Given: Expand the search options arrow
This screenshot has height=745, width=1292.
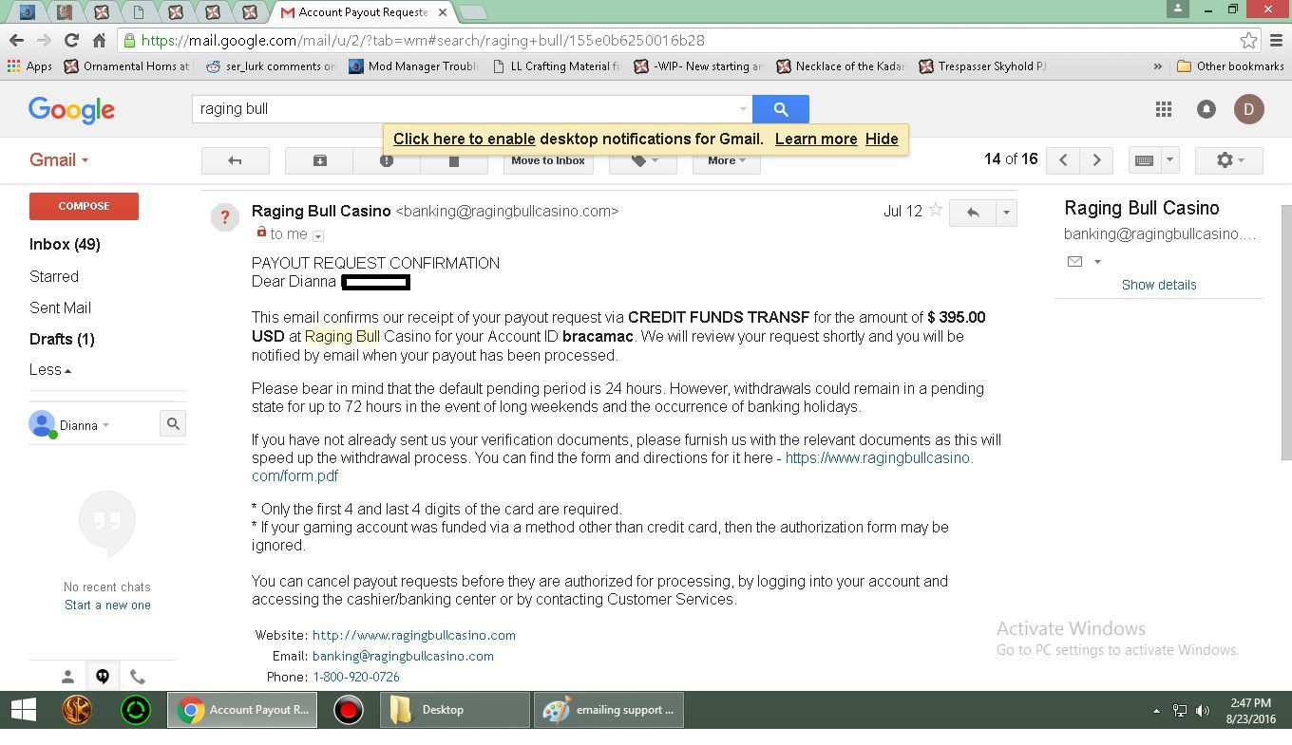Looking at the screenshot, I should pos(743,109).
